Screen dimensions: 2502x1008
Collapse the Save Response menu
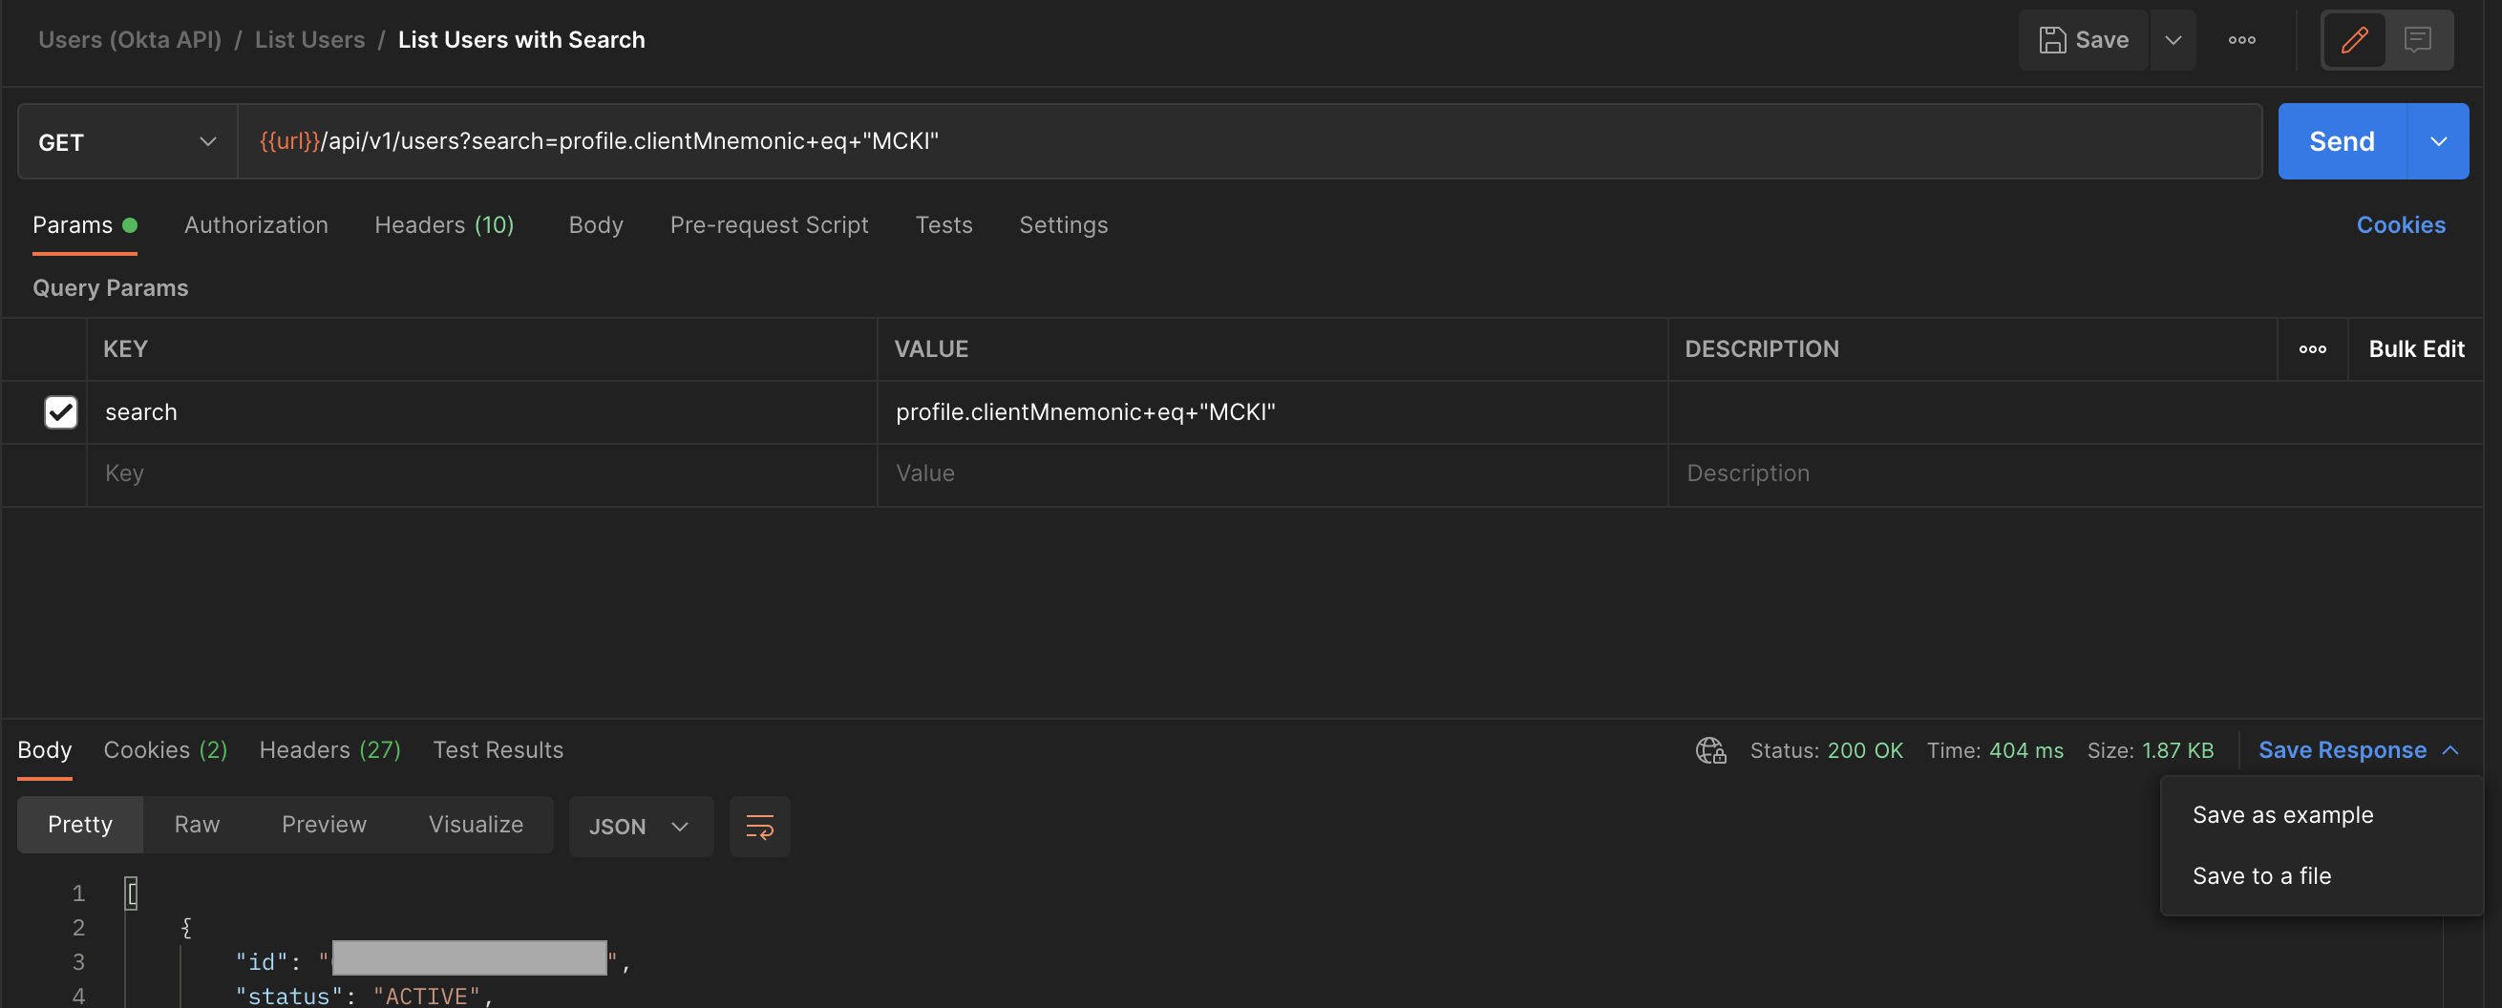(2451, 749)
